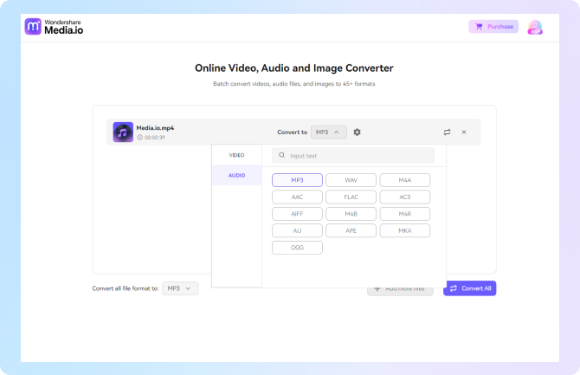Choose the FLAC format option
Screen dimensions: 580x375
[351, 197]
